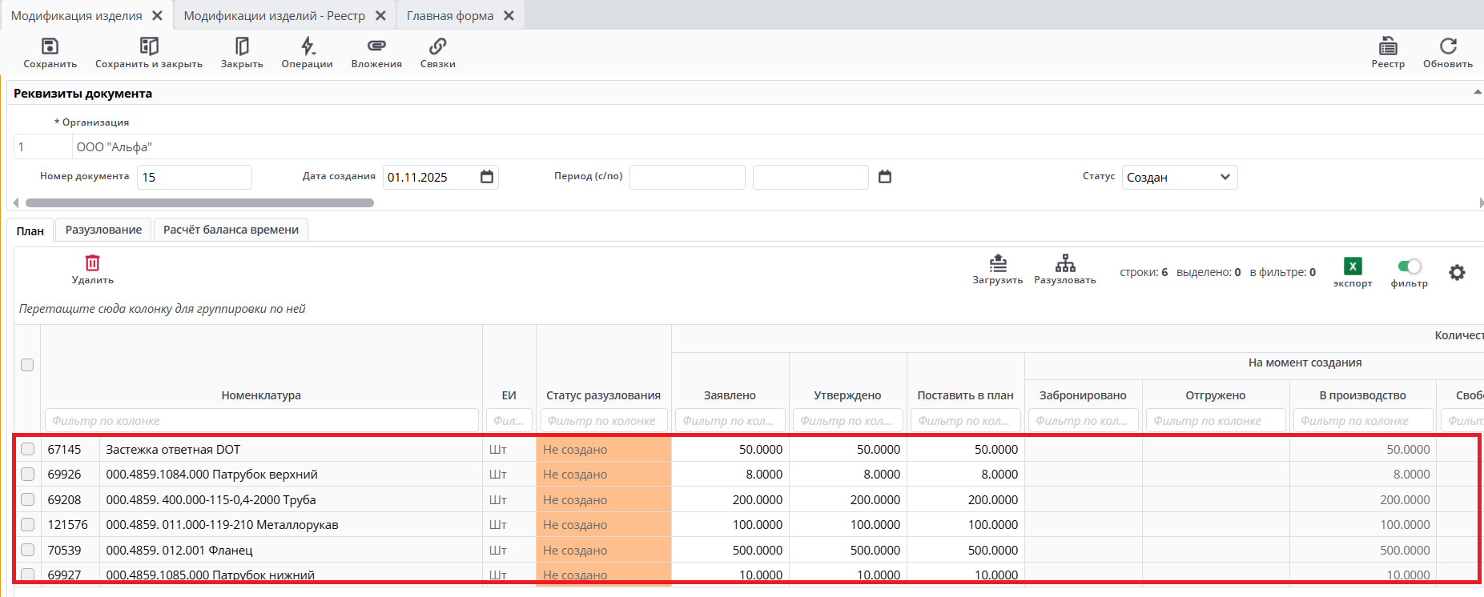Click the Сохранить save icon
Screen dimensions: 1484x597
[x=50, y=46]
